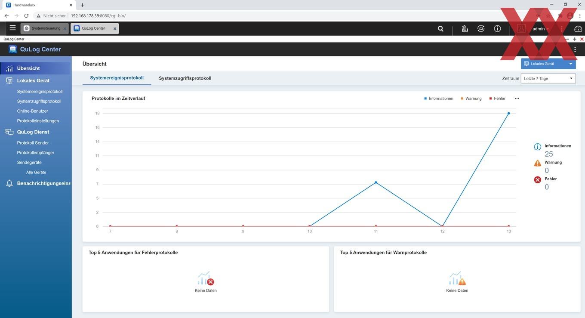Select Alle Geräte under Sendegeräte
The image size is (585, 318).
(x=36, y=172)
